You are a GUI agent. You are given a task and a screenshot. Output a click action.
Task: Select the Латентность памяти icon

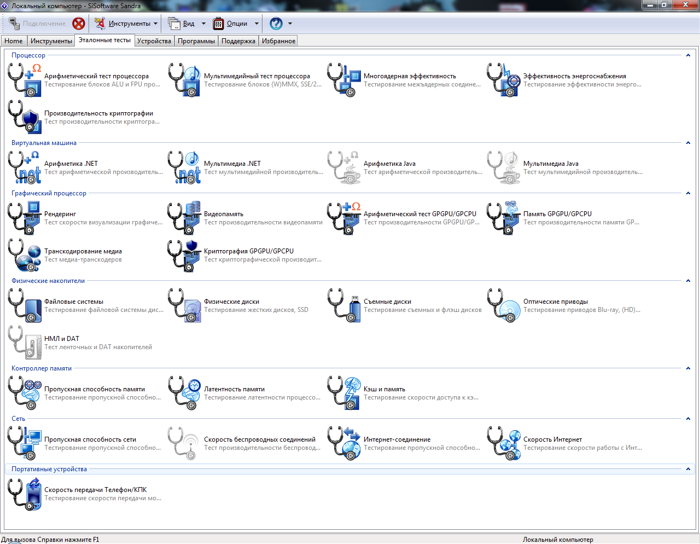pyautogui.click(x=184, y=393)
